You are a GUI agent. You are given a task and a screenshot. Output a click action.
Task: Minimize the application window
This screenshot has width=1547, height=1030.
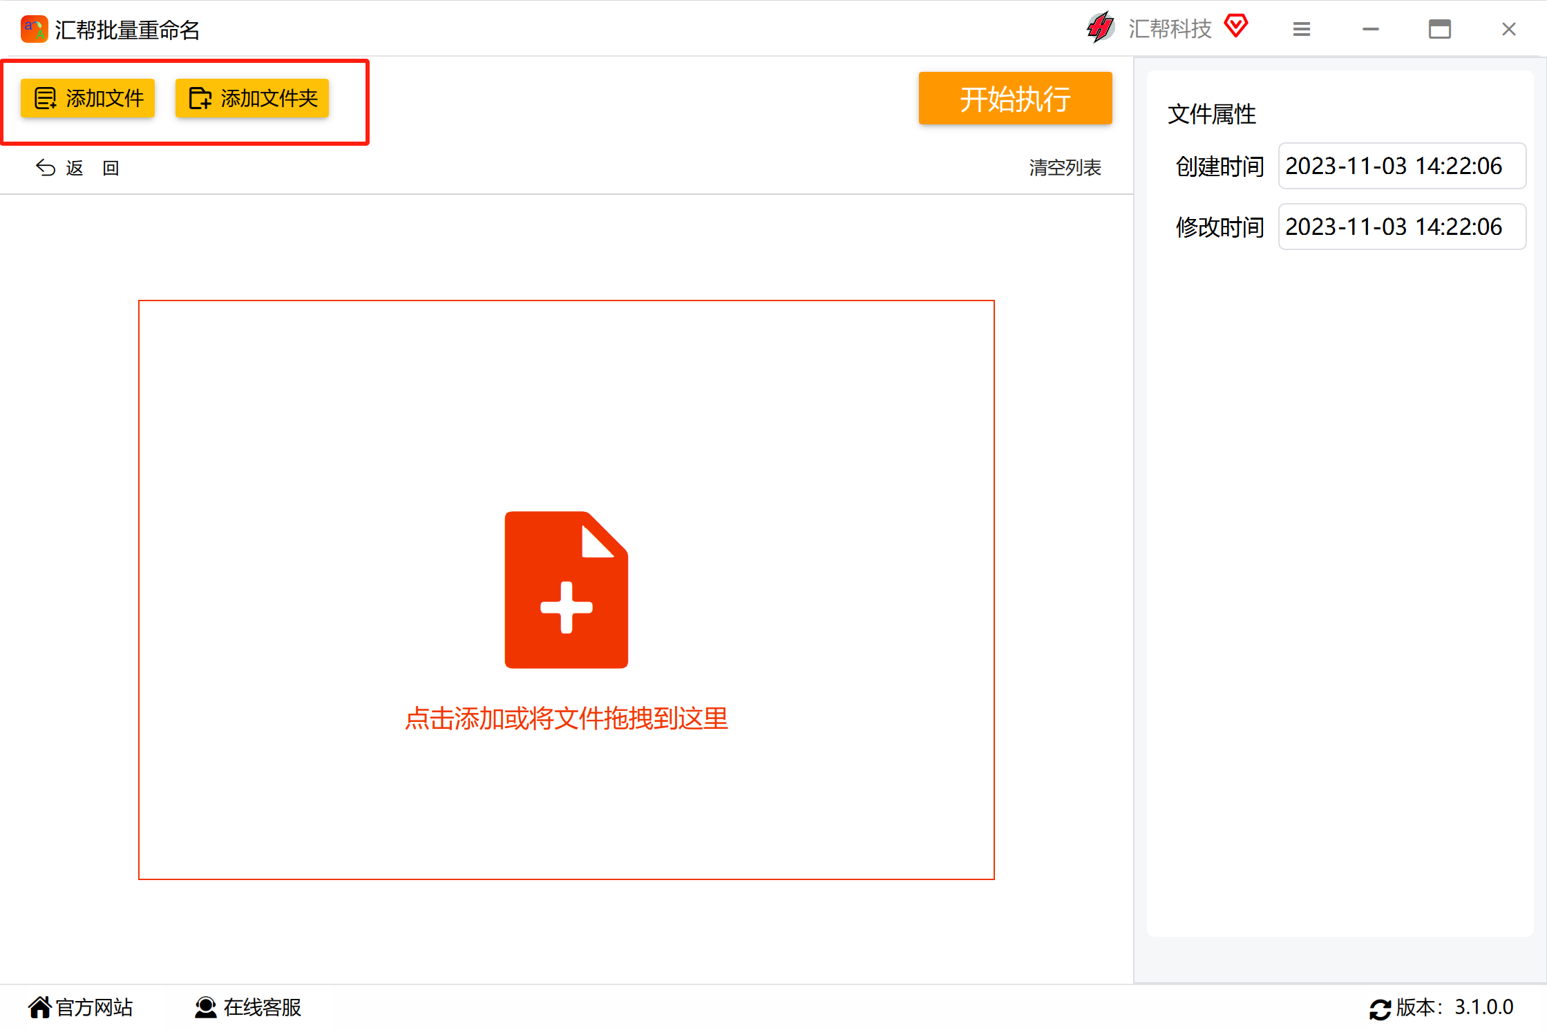(1371, 29)
